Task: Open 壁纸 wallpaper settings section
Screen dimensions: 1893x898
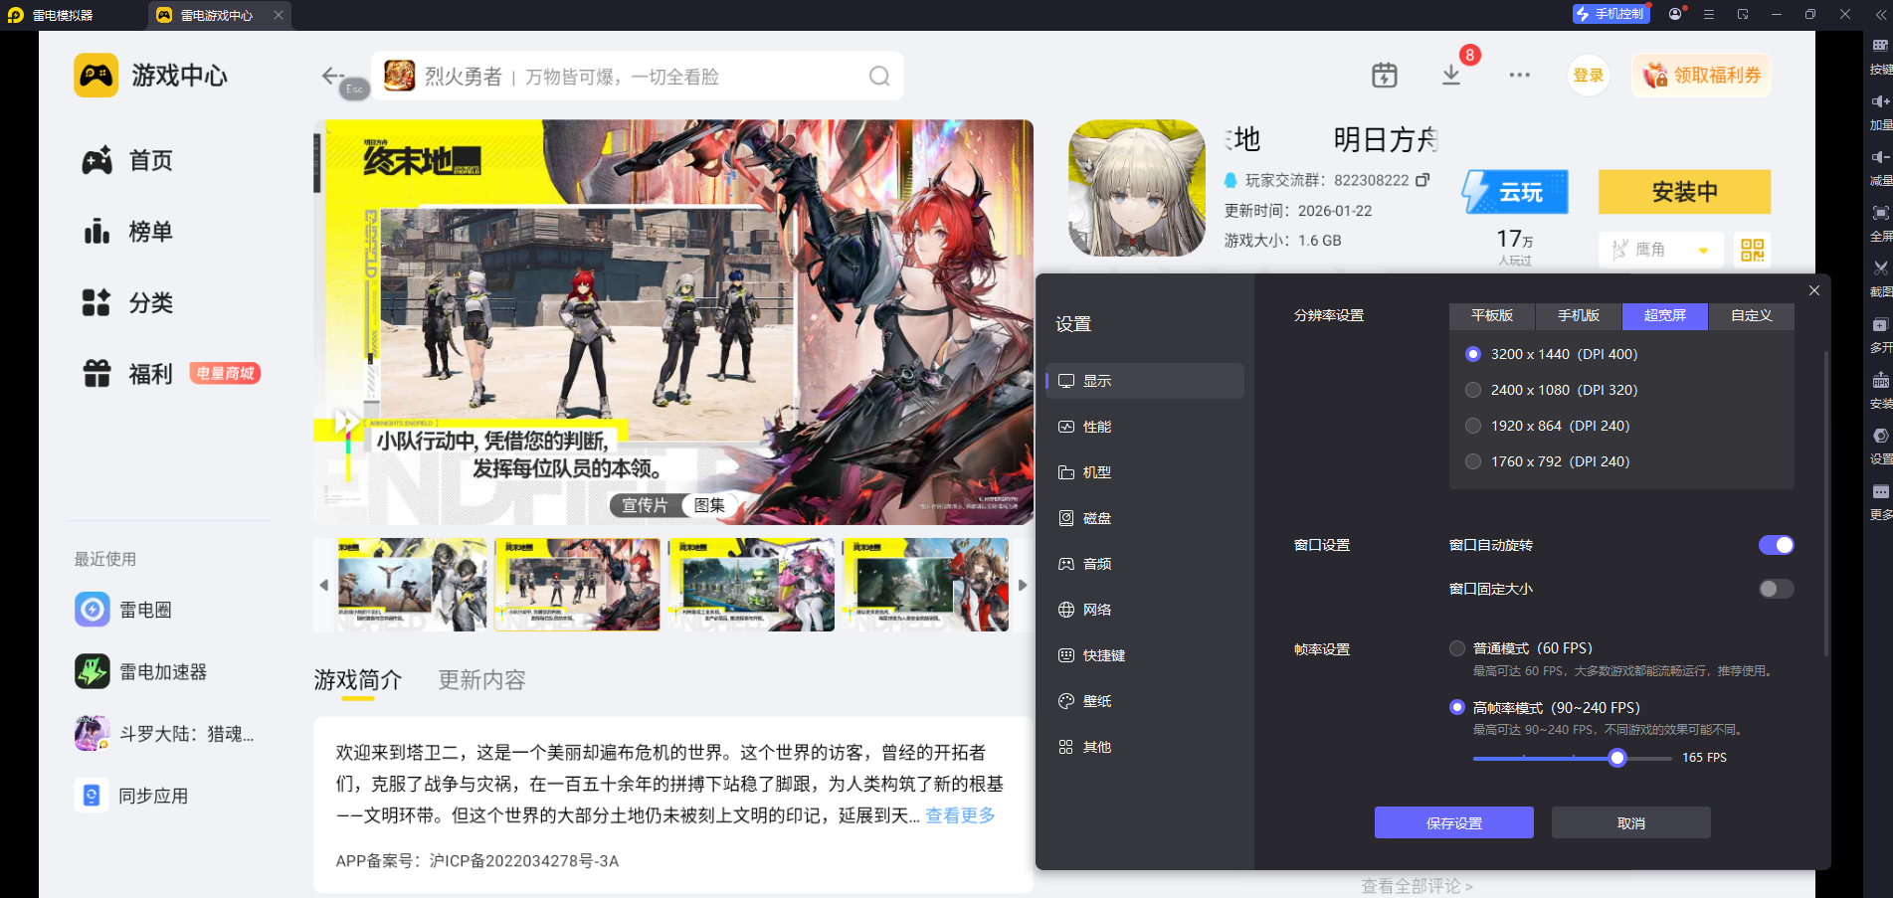Action: [1145, 701]
